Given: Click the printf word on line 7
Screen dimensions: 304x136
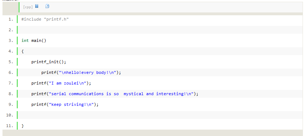Looking at the screenshot, I should point(39,83).
